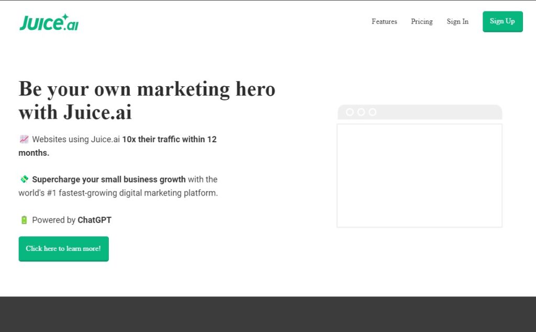The image size is (536, 332).
Task: Click the money emoji next to Supercharge
Action: [x=24, y=179]
